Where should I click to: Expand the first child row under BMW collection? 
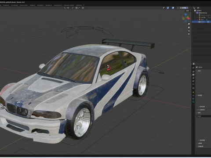[x=197, y=15]
